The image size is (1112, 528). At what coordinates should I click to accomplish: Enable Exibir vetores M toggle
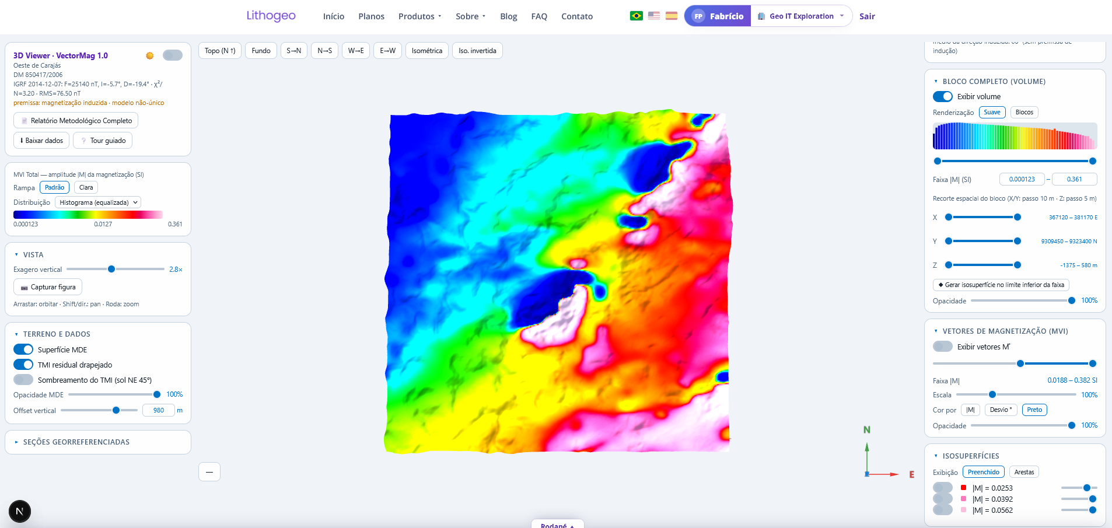click(x=943, y=347)
